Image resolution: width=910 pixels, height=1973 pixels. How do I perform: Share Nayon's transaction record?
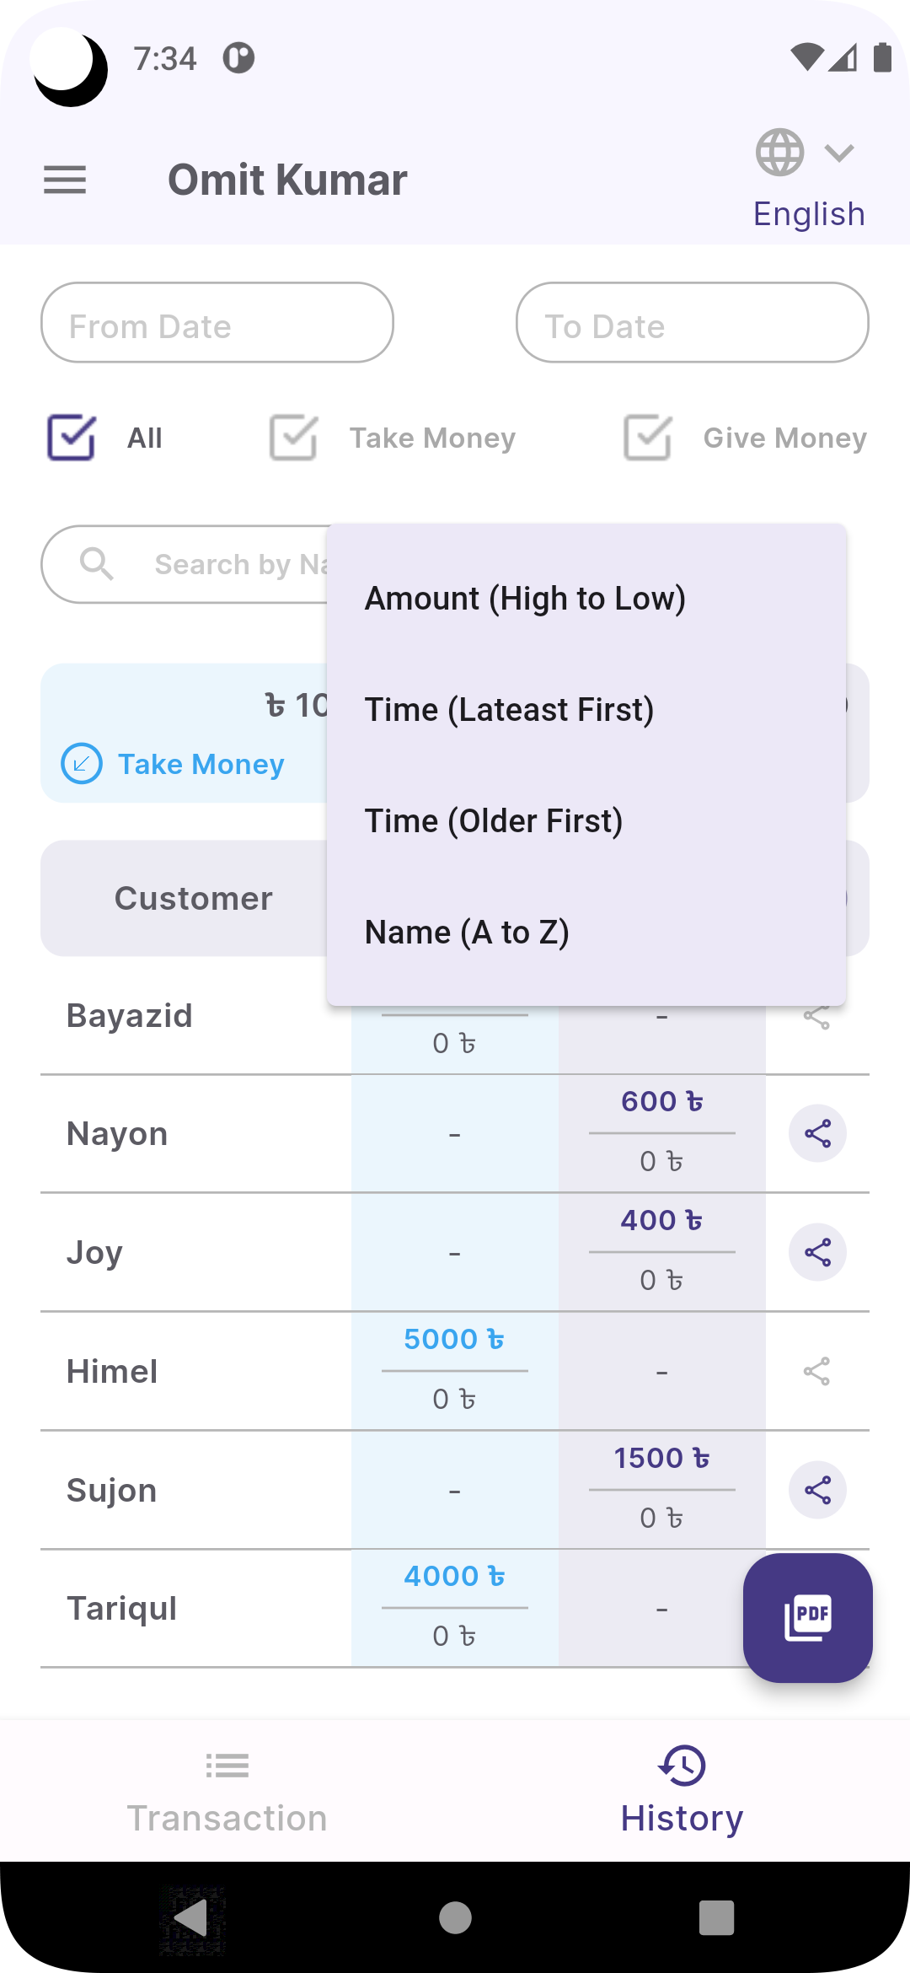tap(817, 1133)
